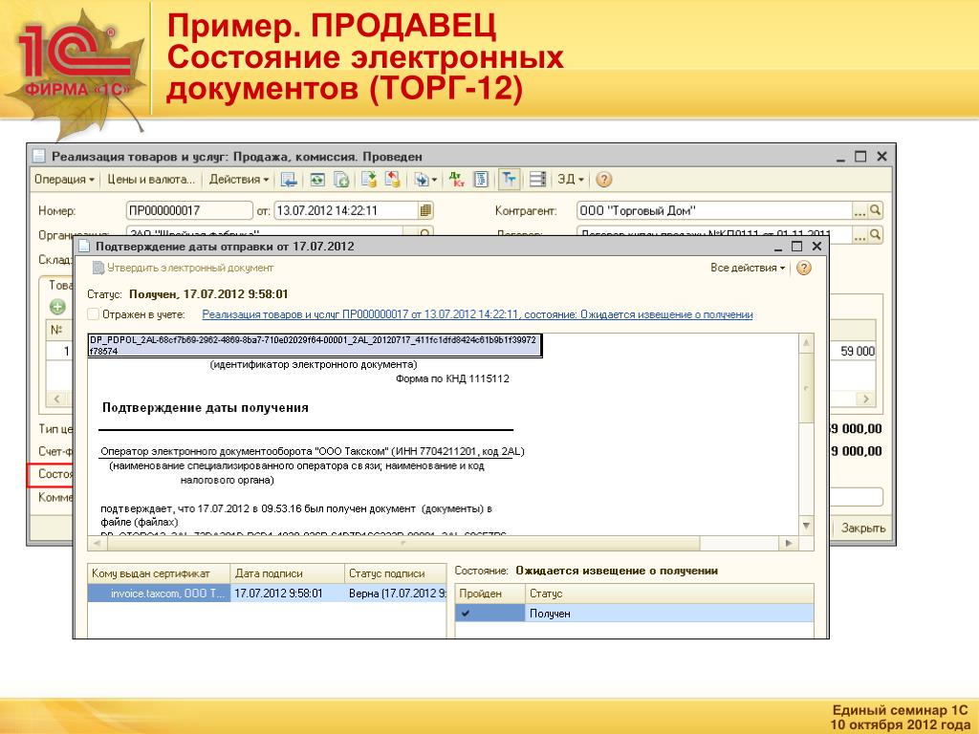
Task: Click the document report toolbar icon
Action: click(481, 180)
